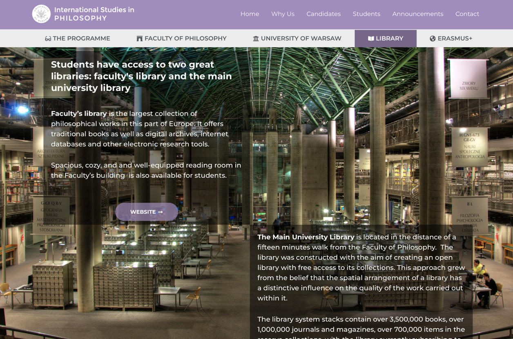The width and height of the screenshot is (513, 339).
Task: Click the arrow icon inside the Website button
Action: 161,212
